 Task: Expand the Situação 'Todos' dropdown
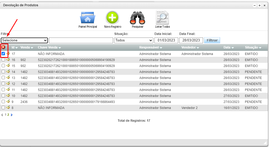pyautogui.click(x=133, y=40)
